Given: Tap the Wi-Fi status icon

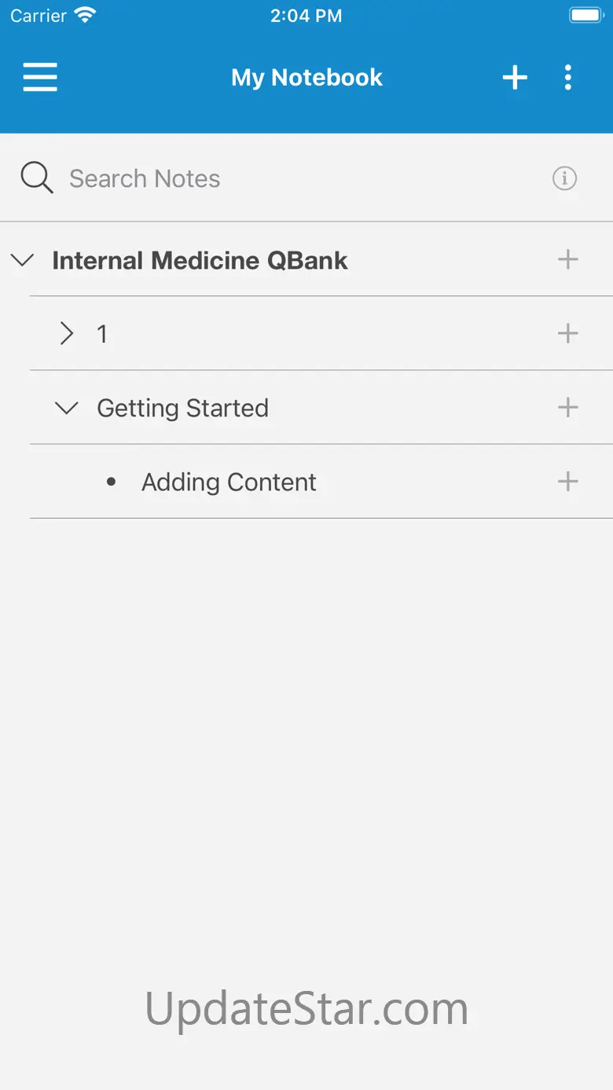Looking at the screenshot, I should 83,16.
